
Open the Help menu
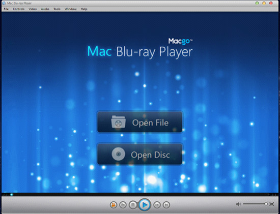pyautogui.click(x=84, y=9)
